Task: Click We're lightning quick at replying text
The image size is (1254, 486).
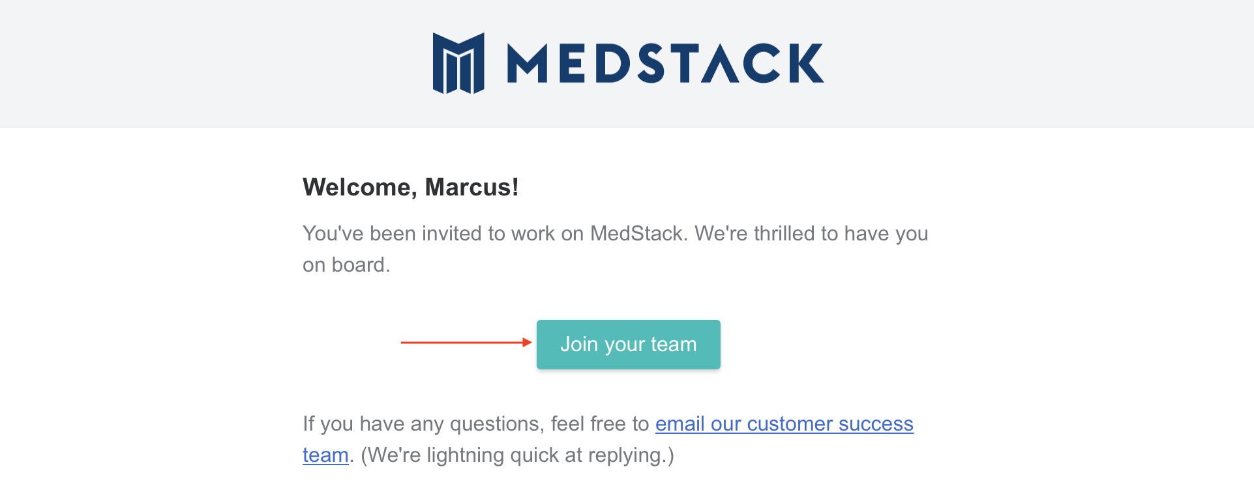Action: [x=517, y=455]
